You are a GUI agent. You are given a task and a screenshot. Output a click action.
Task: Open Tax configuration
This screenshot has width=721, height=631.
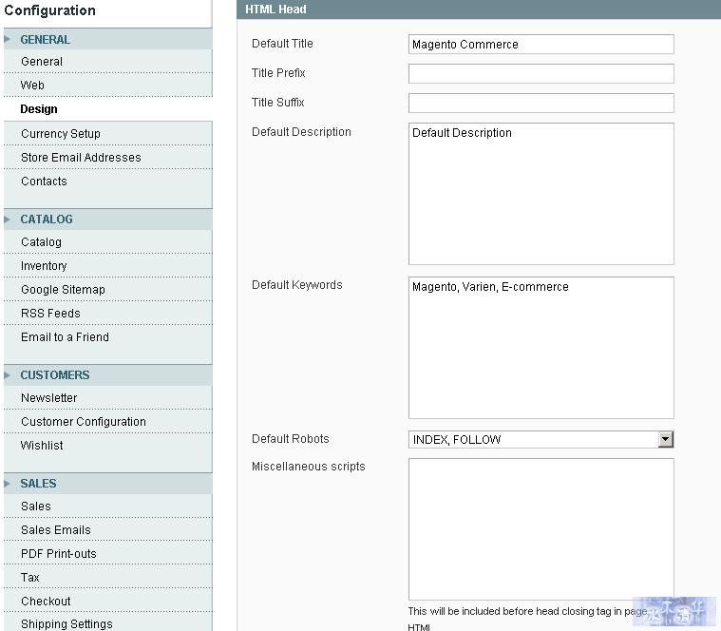[x=107, y=577]
